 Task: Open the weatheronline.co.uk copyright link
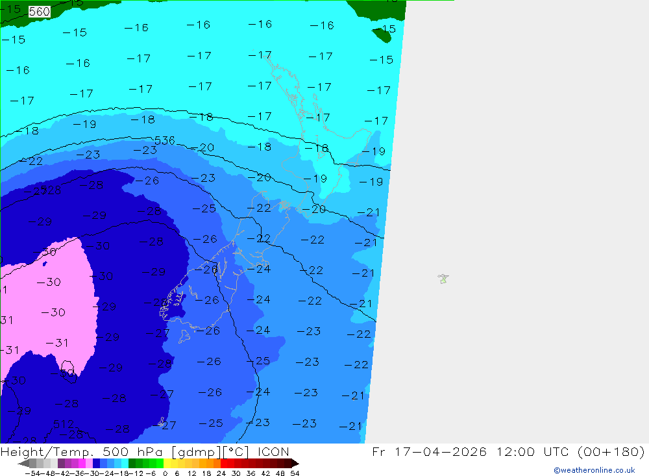594,470
